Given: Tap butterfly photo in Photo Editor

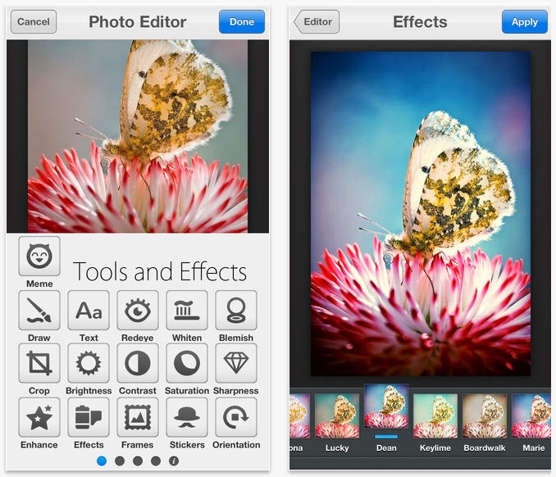Looking at the screenshot, I should (138, 136).
